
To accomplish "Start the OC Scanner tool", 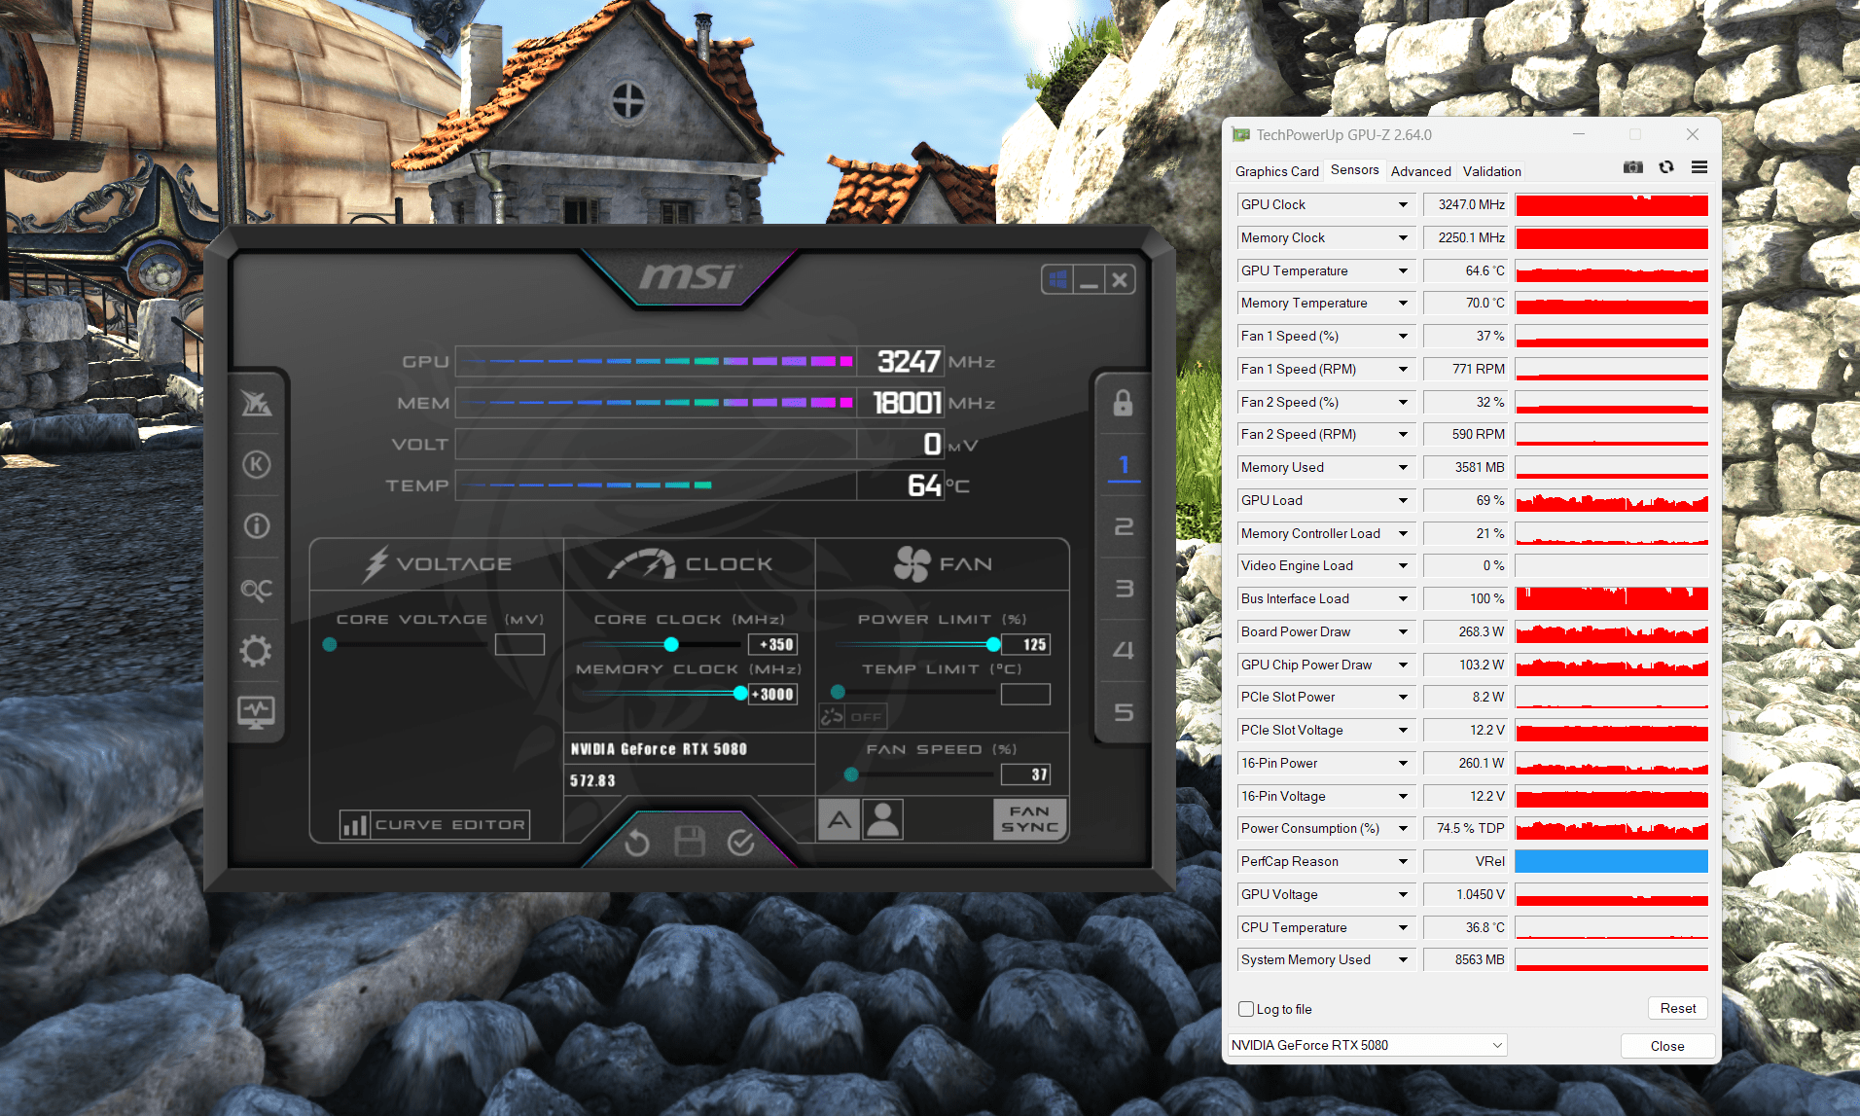I will pyautogui.click(x=257, y=589).
